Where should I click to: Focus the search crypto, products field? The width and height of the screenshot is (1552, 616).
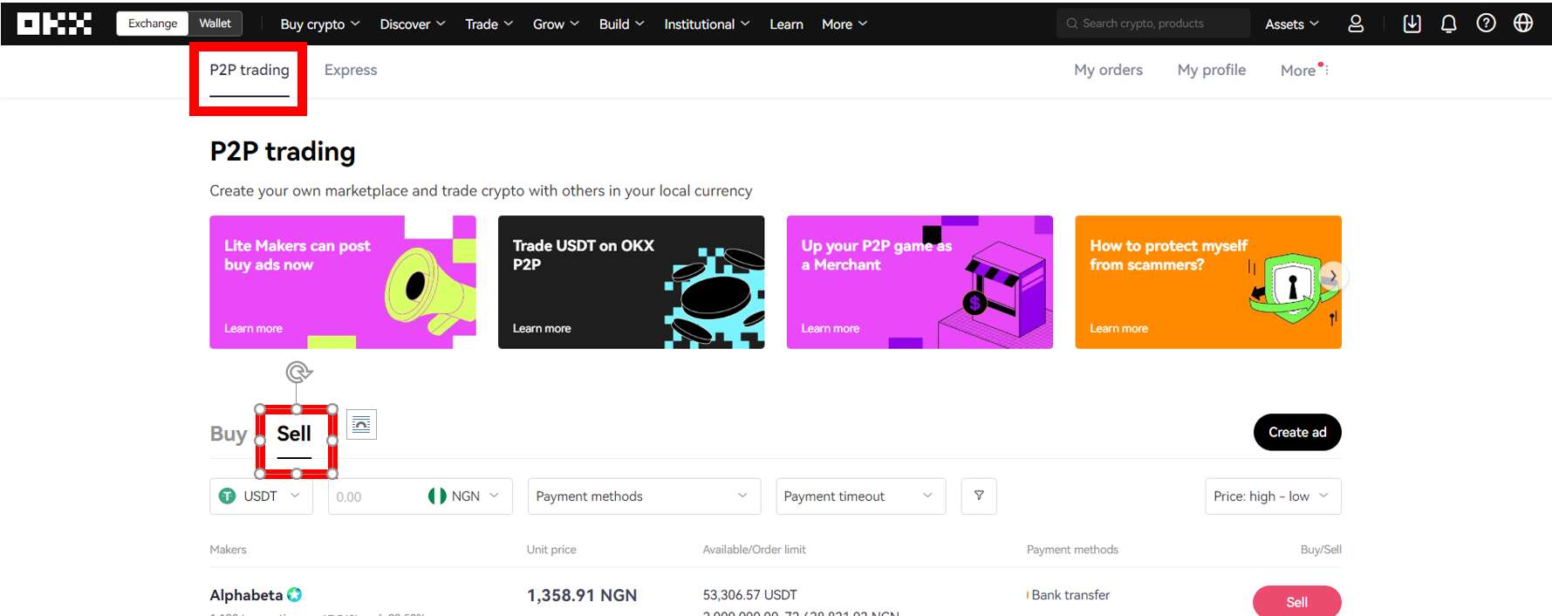(x=1153, y=24)
